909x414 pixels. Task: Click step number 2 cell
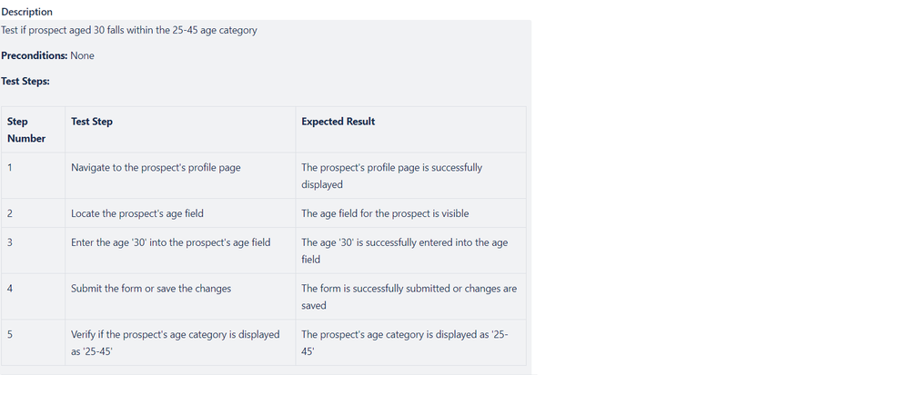[33, 213]
